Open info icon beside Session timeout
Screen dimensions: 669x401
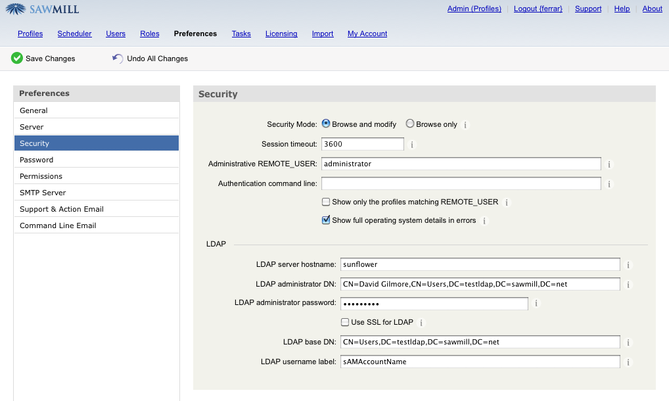coord(413,145)
